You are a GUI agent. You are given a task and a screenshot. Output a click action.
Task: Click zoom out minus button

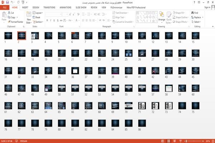pyautogui.click(x=185, y=141)
